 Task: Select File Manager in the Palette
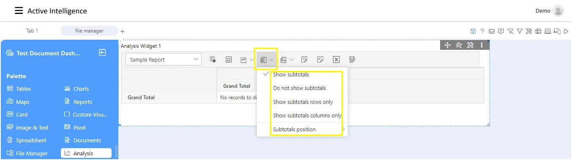[27, 153]
